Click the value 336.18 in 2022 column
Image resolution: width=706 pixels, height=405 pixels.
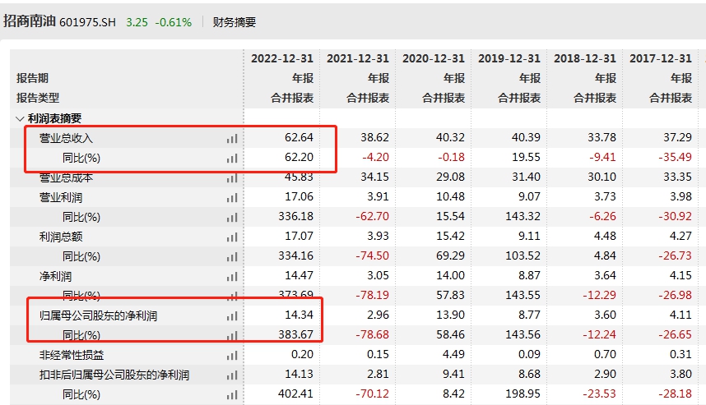coord(296,217)
